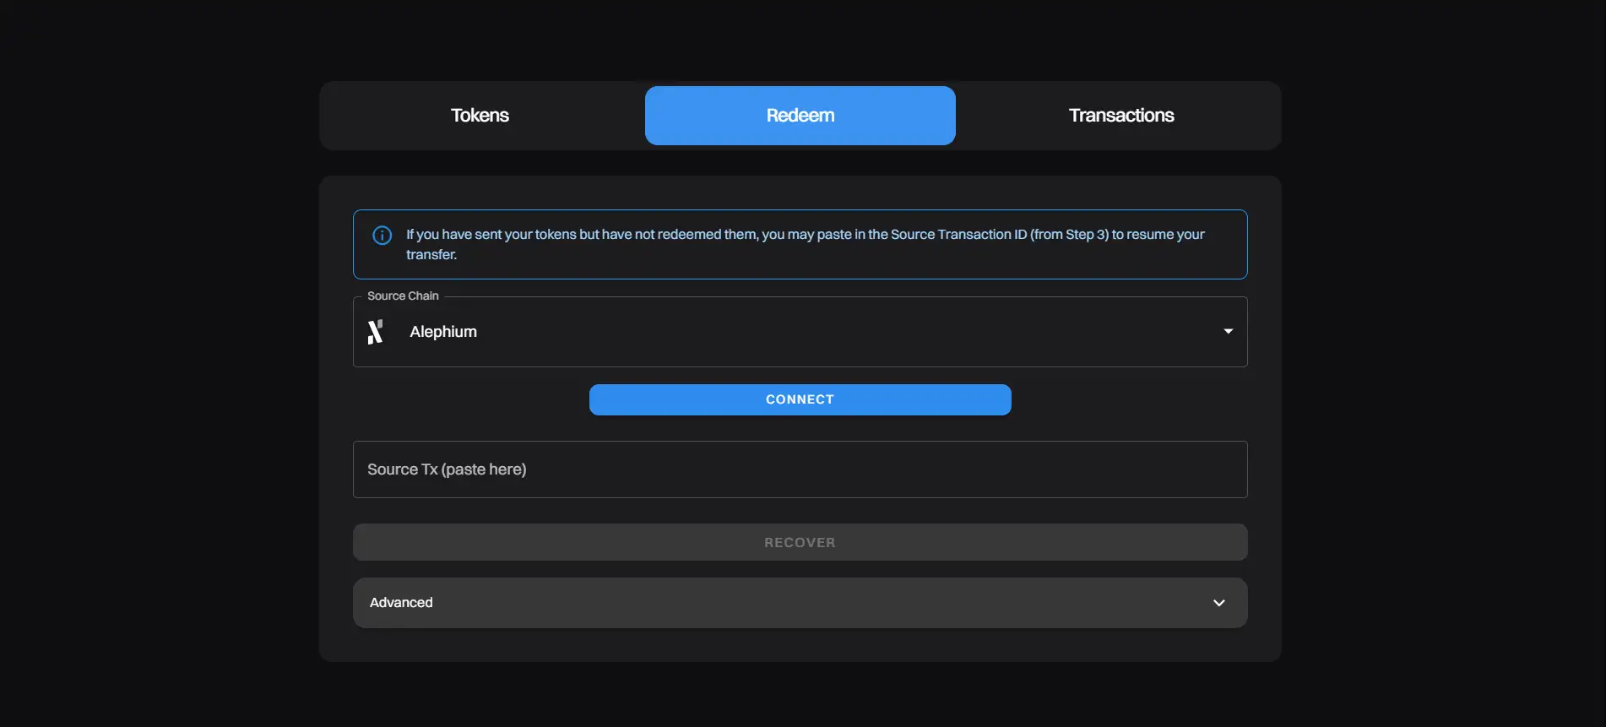This screenshot has height=727, width=1606.
Task: Click the RECOVER button
Action: [799, 542]
